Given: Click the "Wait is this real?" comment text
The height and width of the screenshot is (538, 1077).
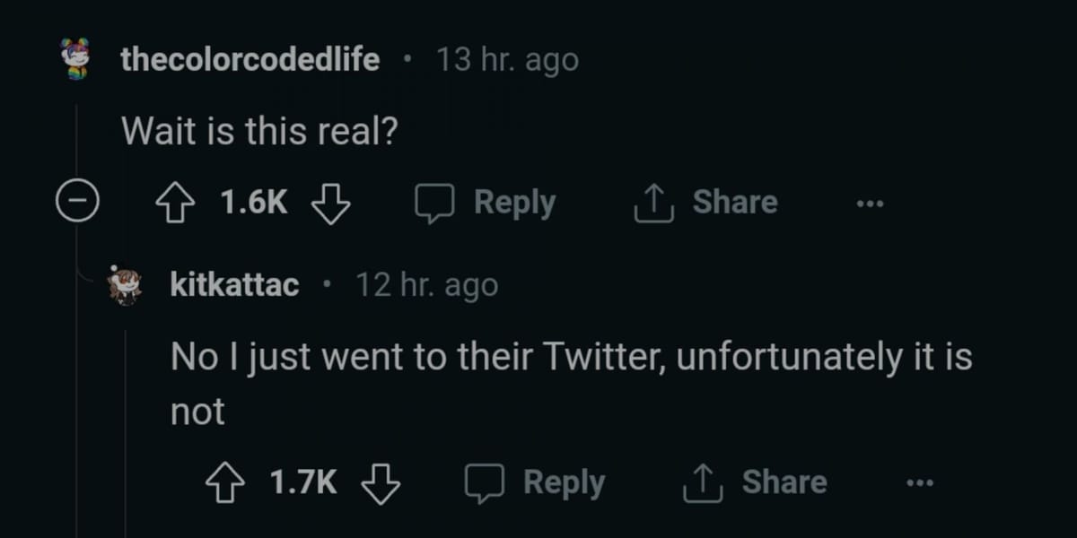Looking at the screenshot, I should pos(259,133).
